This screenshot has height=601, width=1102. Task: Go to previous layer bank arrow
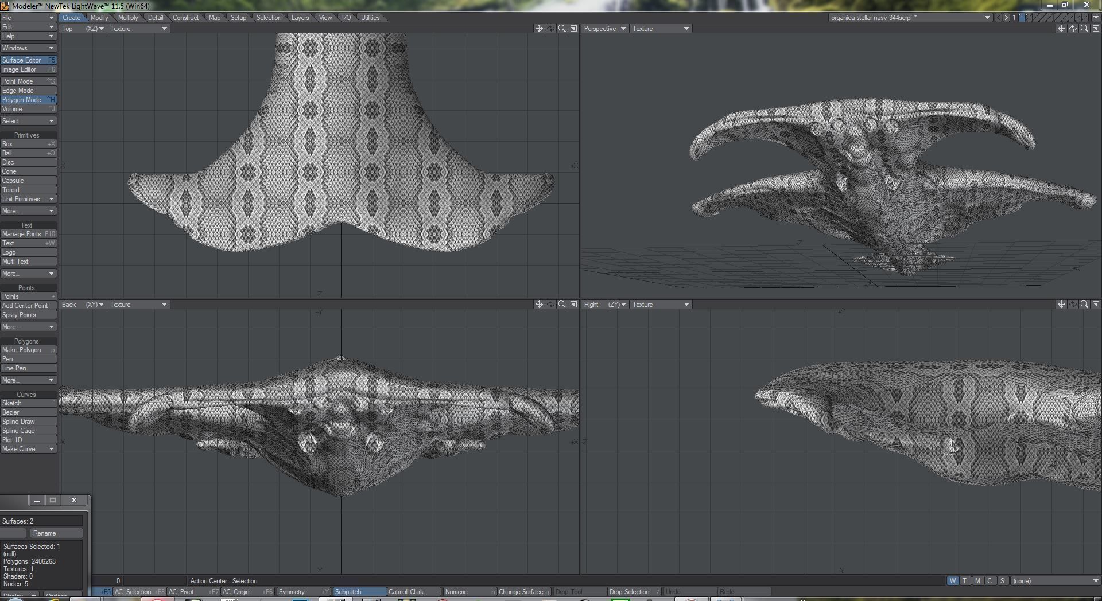pos(998,18)
